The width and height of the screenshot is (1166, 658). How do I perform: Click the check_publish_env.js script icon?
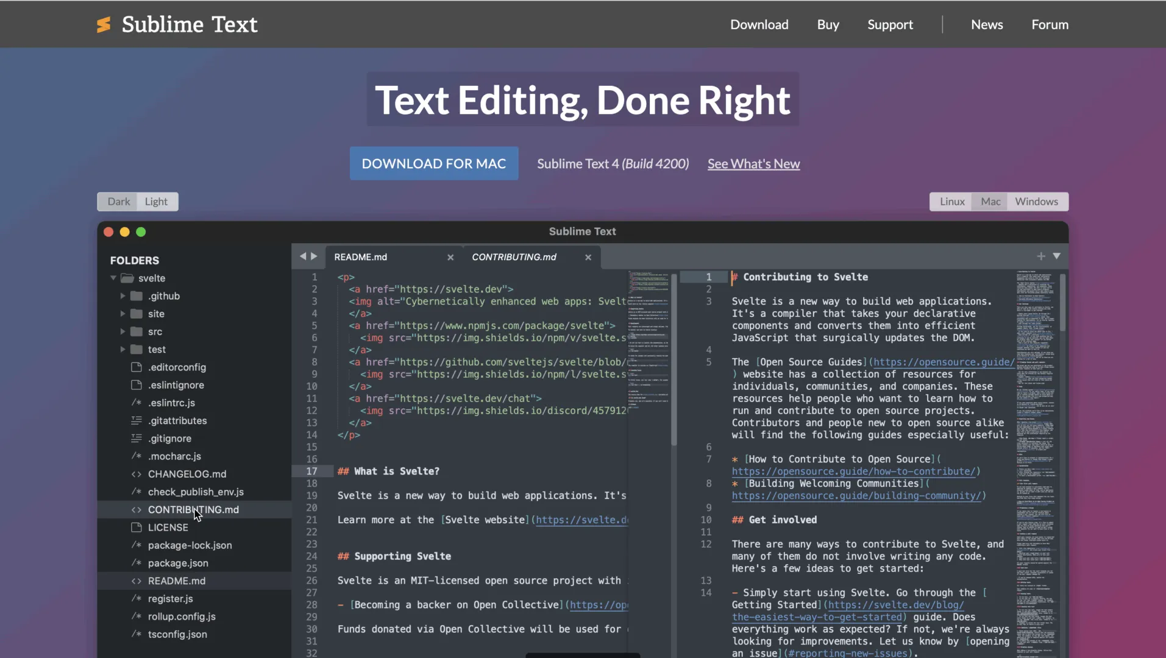click(137, 492)
